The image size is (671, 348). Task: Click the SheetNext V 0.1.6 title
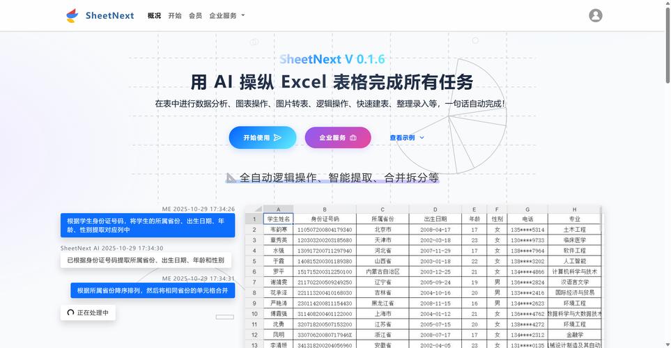point(332,59)
